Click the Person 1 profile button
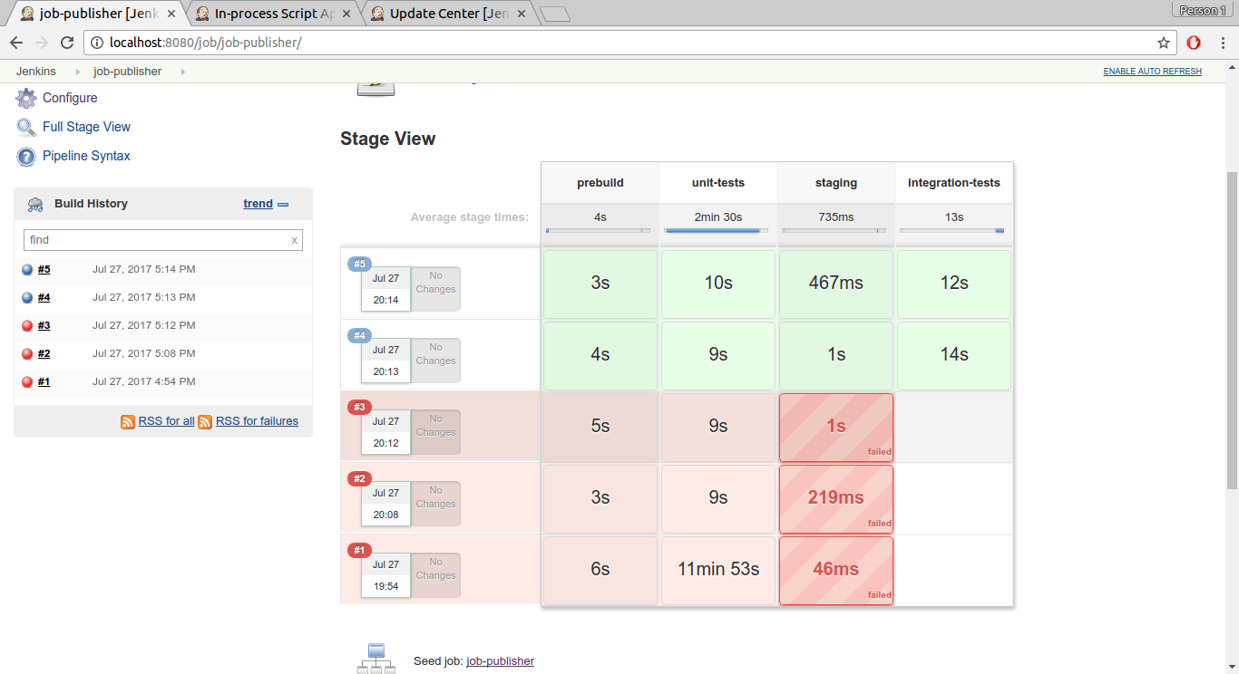Viewport: 1239px width, 674px height. pyautogui.click(x=1202, y=10)
